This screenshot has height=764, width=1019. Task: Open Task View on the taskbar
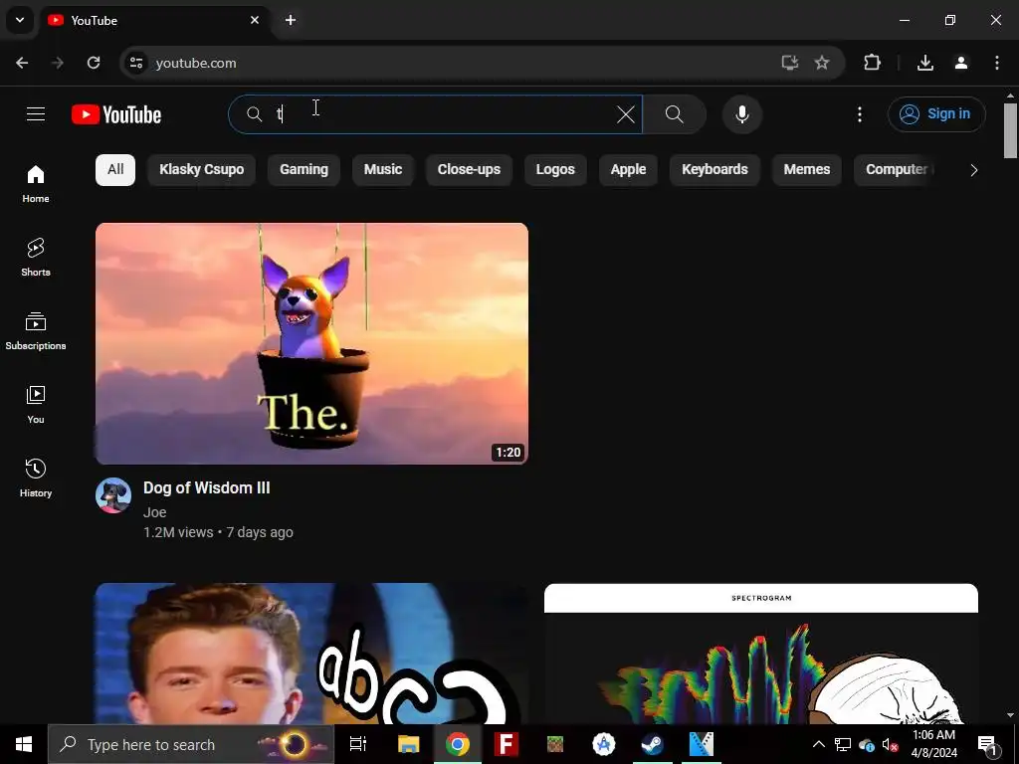pos(358,744)
